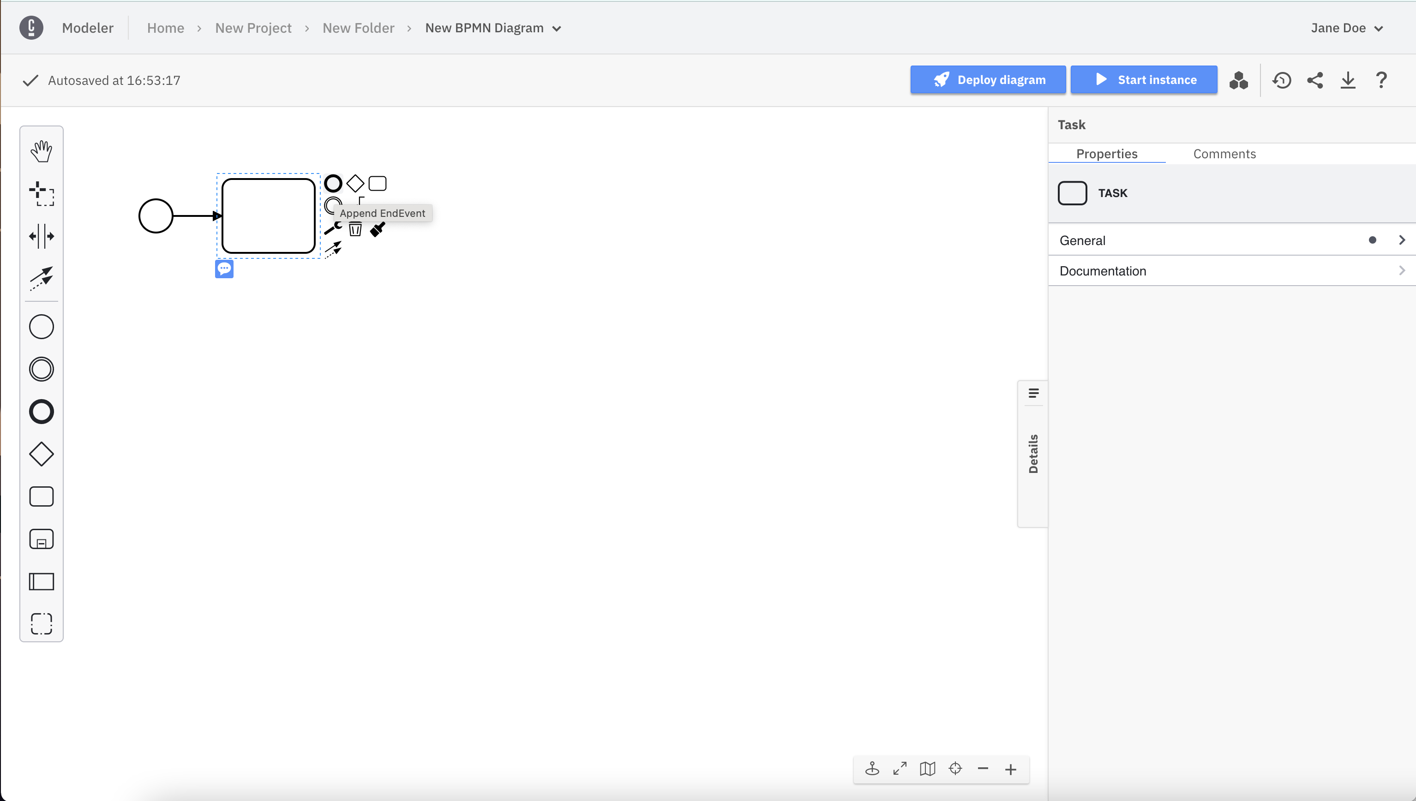This screenshot has height=801, width=1416.
Task: Open the minimap from the canvas controls
Action: click(928, 769)
